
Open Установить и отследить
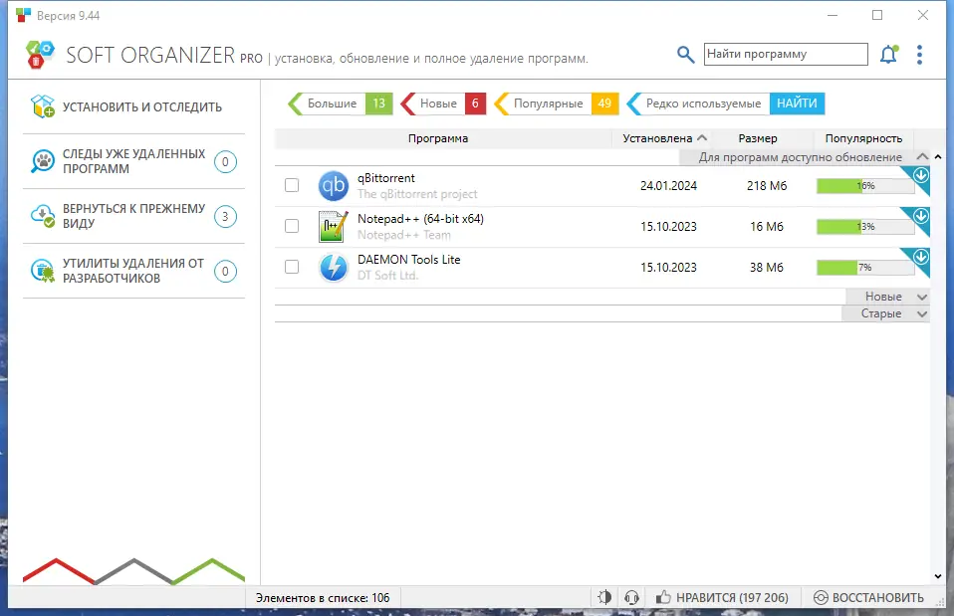click(133, 106)
